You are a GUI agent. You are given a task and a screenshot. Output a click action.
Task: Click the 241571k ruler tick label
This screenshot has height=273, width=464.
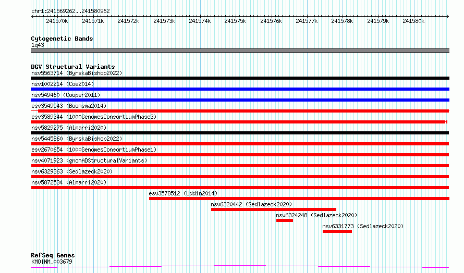[x=93, y=21]
